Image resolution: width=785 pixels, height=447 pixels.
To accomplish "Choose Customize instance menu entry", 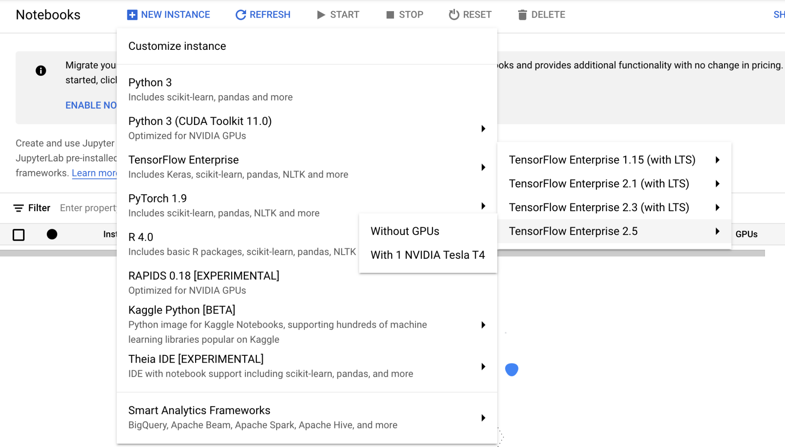I will (307, 46).
